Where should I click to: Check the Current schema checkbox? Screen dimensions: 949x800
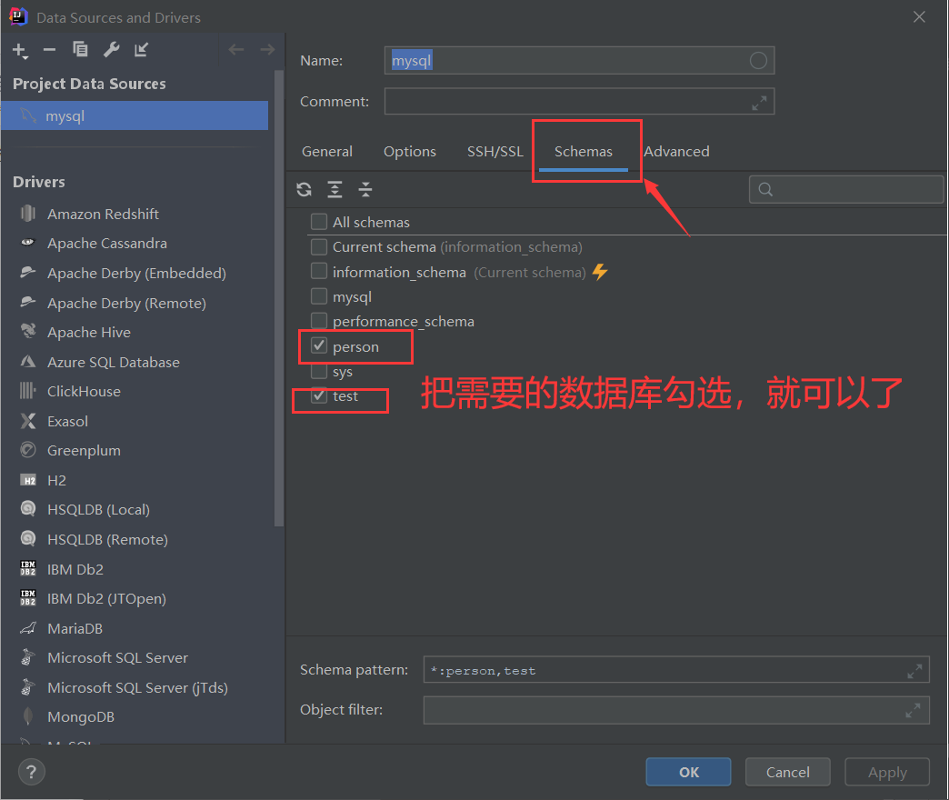(x=319, y=246)
